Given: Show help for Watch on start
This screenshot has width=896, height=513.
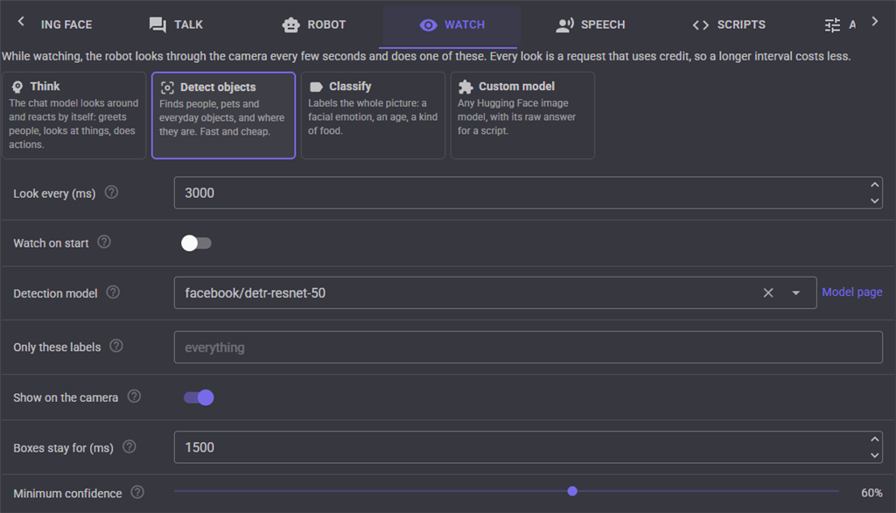Looking at the screenshot, I should (x=104, y=242).
